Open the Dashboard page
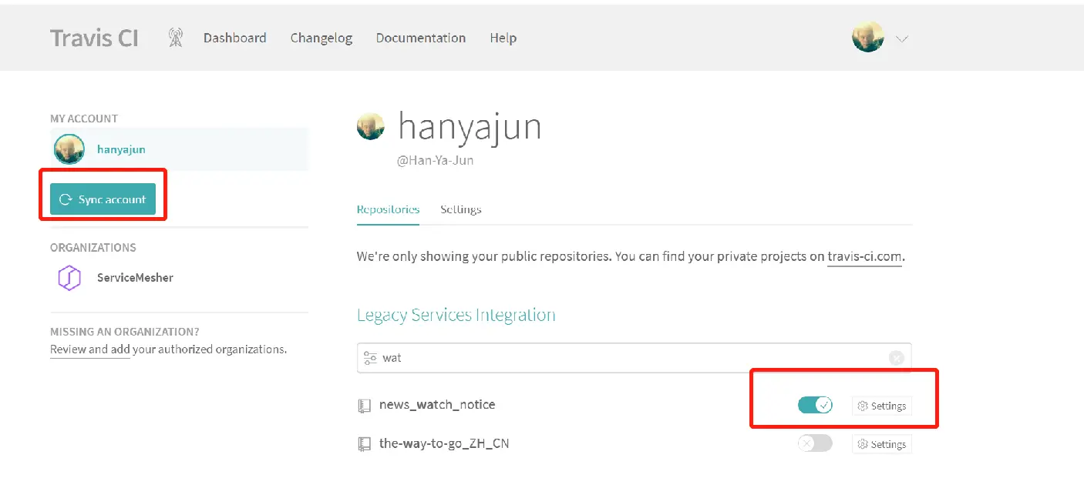Viewport: 1084px width, 478px height. pos(234,38)
